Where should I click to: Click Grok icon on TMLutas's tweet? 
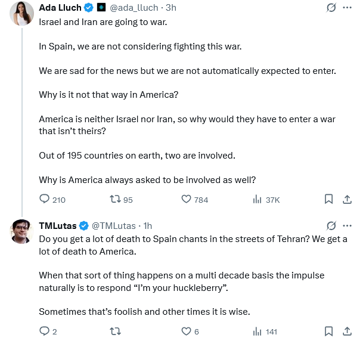(x=331, y=225)
